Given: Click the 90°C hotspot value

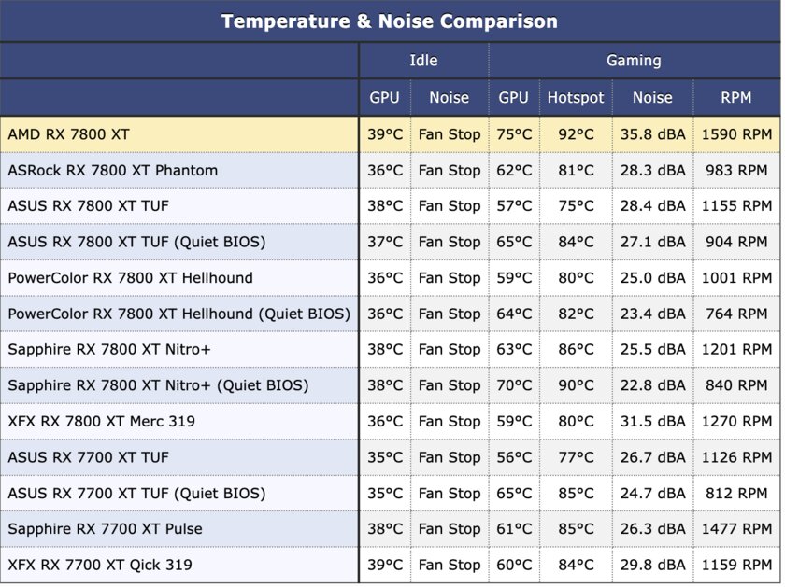Looking at the screenshot, I should point(576,385).
